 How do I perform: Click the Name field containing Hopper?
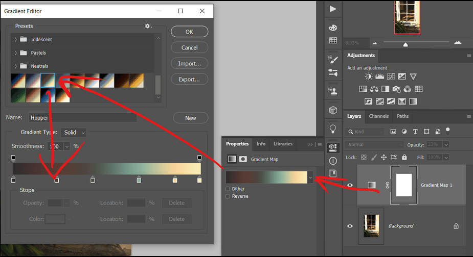coord(82,118)
